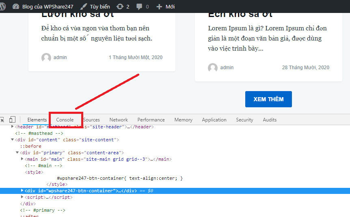
Task: Collapse the div id="primary" node
Action: click(17, 153)
